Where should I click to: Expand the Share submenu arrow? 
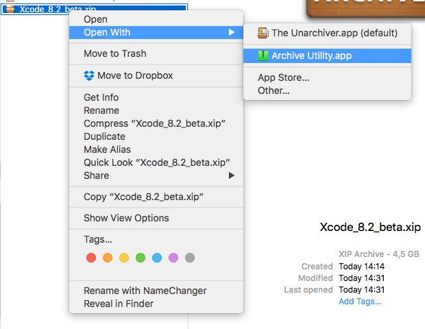click(x=232, y=175)
